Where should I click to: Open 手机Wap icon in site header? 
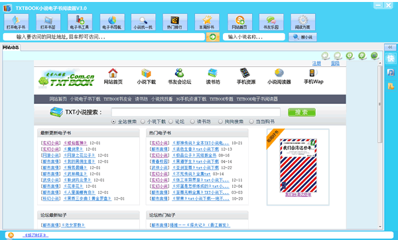click(314, 77)
